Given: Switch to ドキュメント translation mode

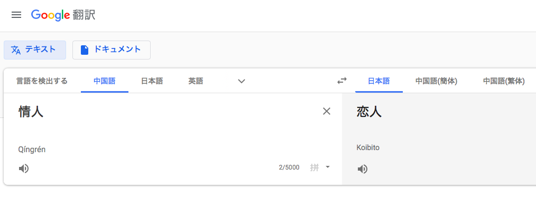Looking at the screenshot, I should [x=112, y=50].
